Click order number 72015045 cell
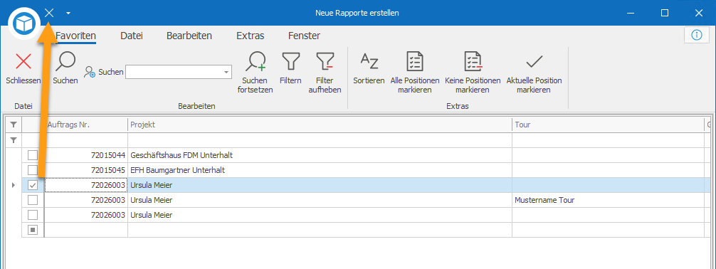716x269 pixels. click(86, 170)
